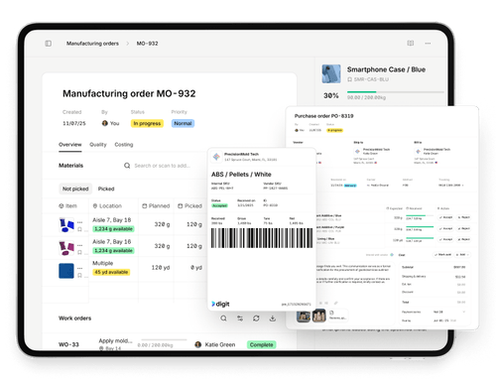Switch to the Quality tab
The width and height of the screenshot is (496, 381).
(x=98, y=145)
